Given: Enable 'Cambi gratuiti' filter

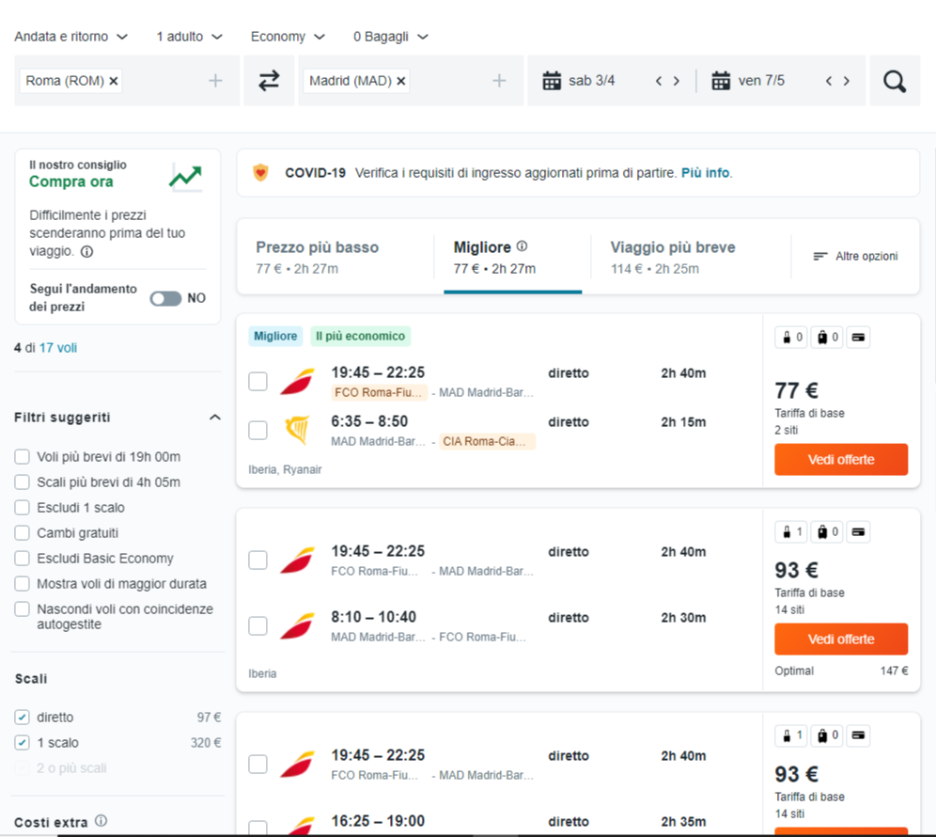Looking at the screenshot, I should point(23,533).
